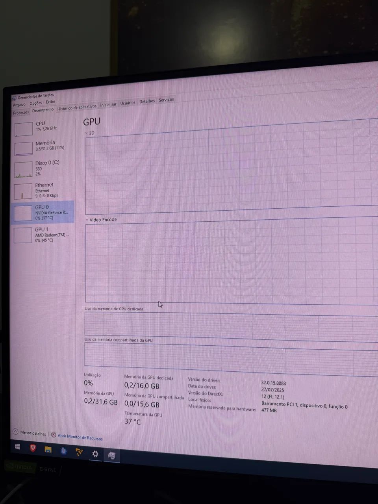Open Settings gear in the taskbar
The image size is (378, 504).
tap(95, 454)
